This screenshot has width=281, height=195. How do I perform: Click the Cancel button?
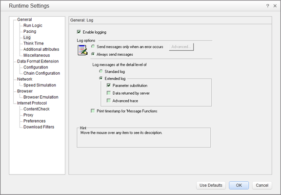[262, 185]
